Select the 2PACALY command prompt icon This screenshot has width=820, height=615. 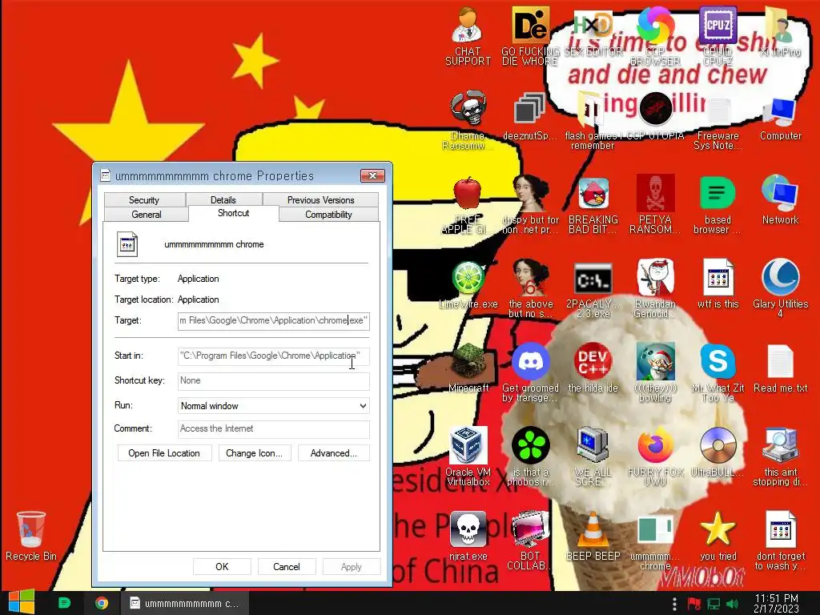pos(593,288)
